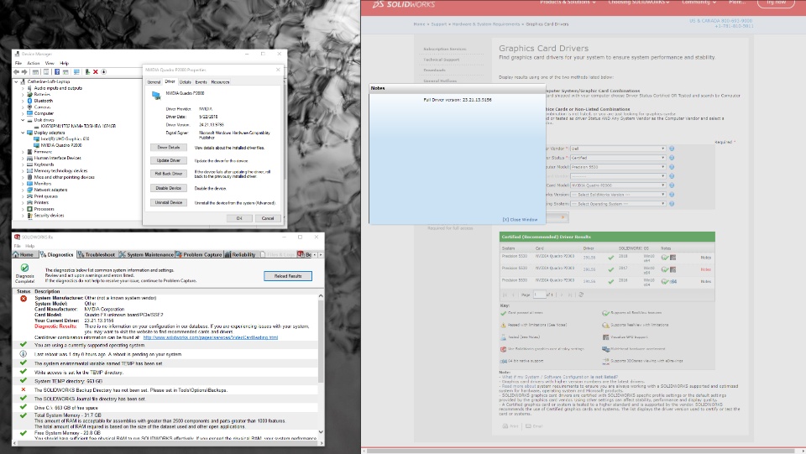Open the System Maintenance tab in SOLIDWORKS Rx
The width and height of the screenshot is (806, 454).
tap(146, 255)
